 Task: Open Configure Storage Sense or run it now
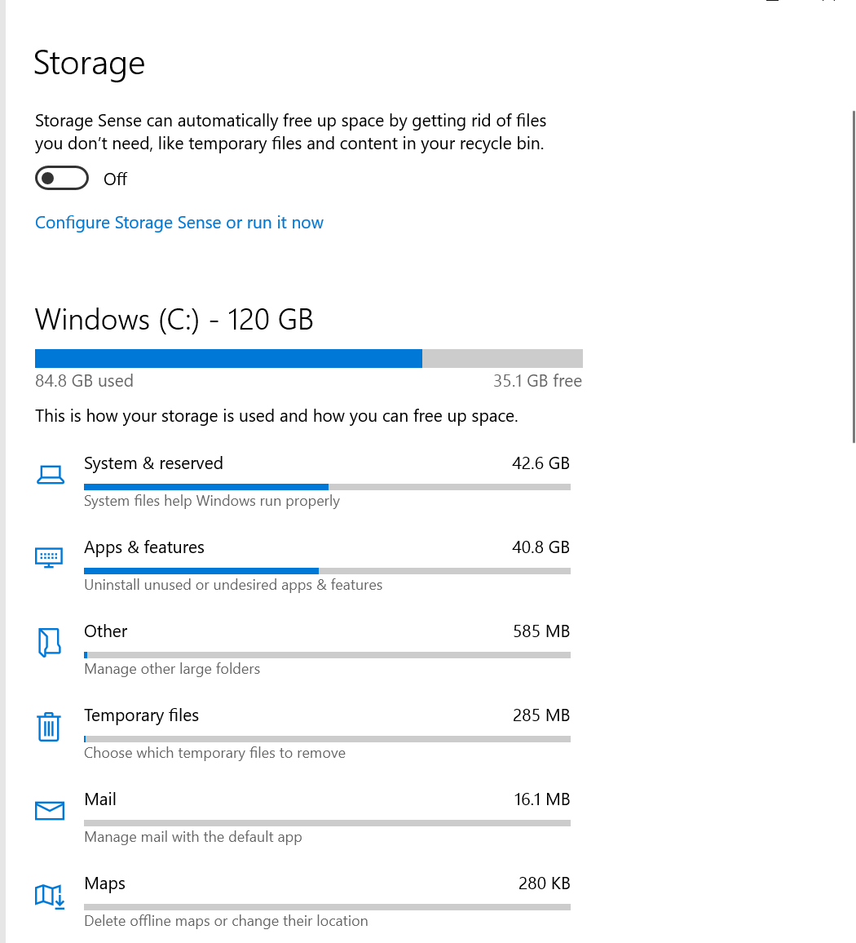pyautogui.click(x=179, y=223)
